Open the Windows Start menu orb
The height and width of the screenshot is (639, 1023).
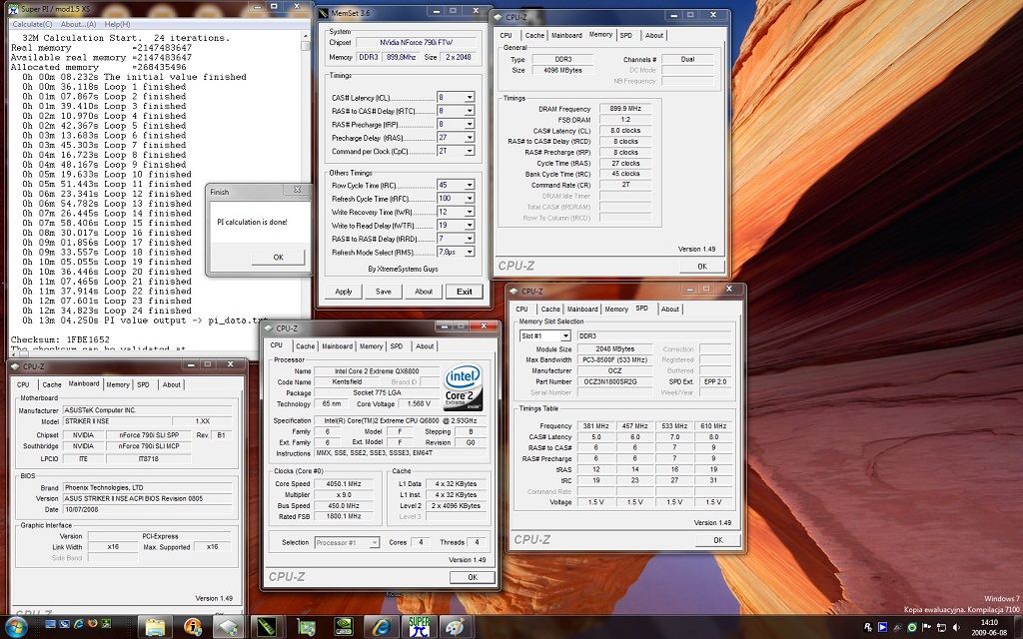coord(15,627)
